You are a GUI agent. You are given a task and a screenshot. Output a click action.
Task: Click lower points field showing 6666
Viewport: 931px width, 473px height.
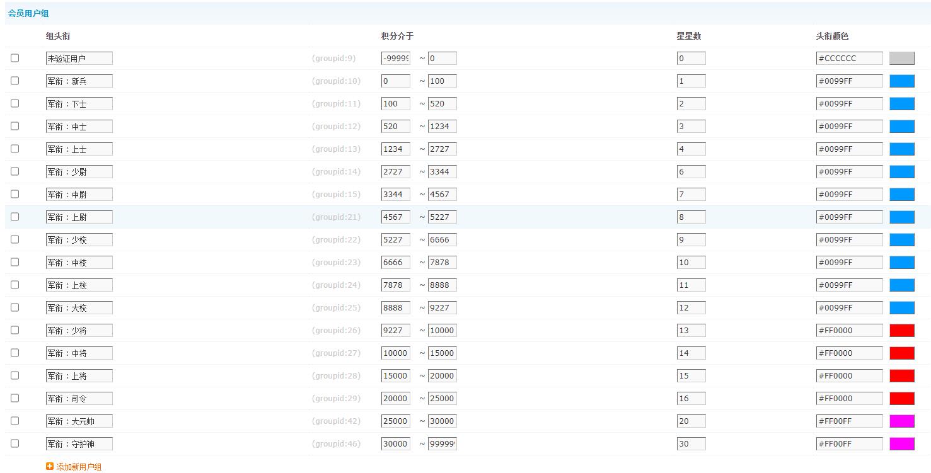(x=396, y=262)
